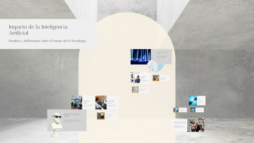The height and width of the screenshot is (143, 254).
Task: Open the blue light beams image
Action: (141, 57)
